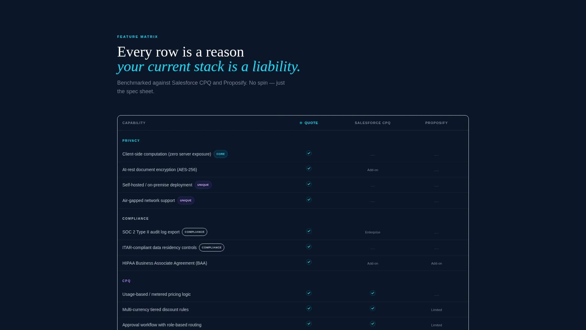Select the PROPOSIFY column header
This screenshot has width=586, height=330.
tap(436, 123)
